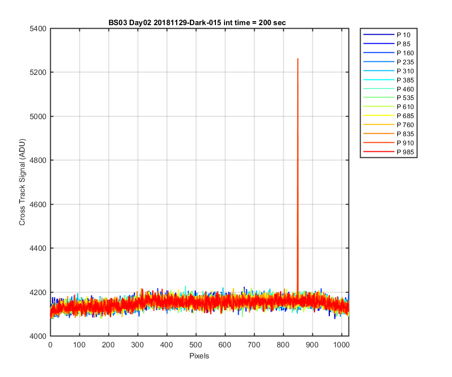Click the 4200 y-axis tick label

click(38, 293)
